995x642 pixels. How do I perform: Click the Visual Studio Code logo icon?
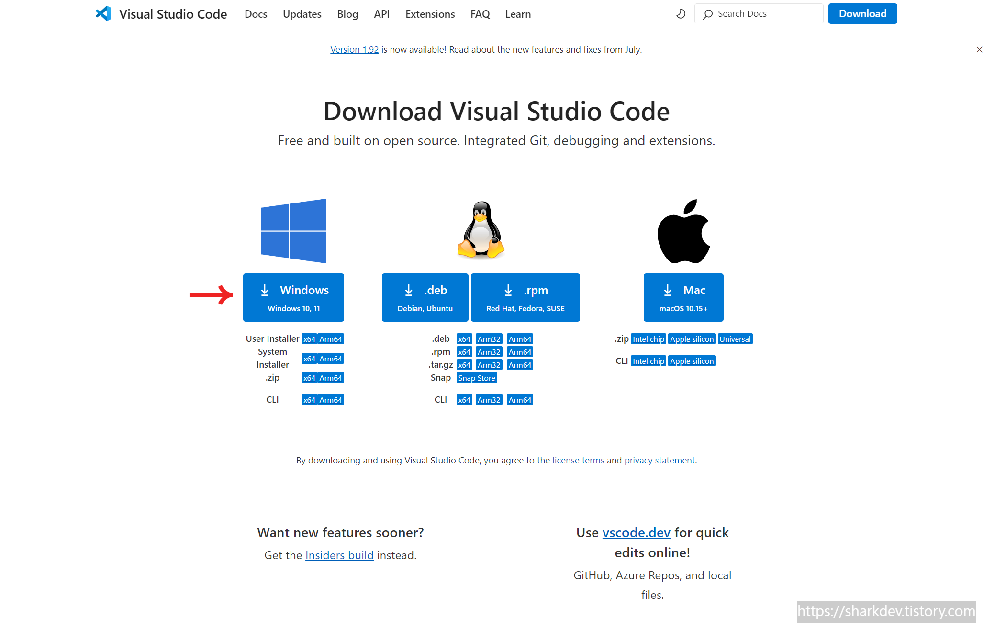tap(103, 13)
